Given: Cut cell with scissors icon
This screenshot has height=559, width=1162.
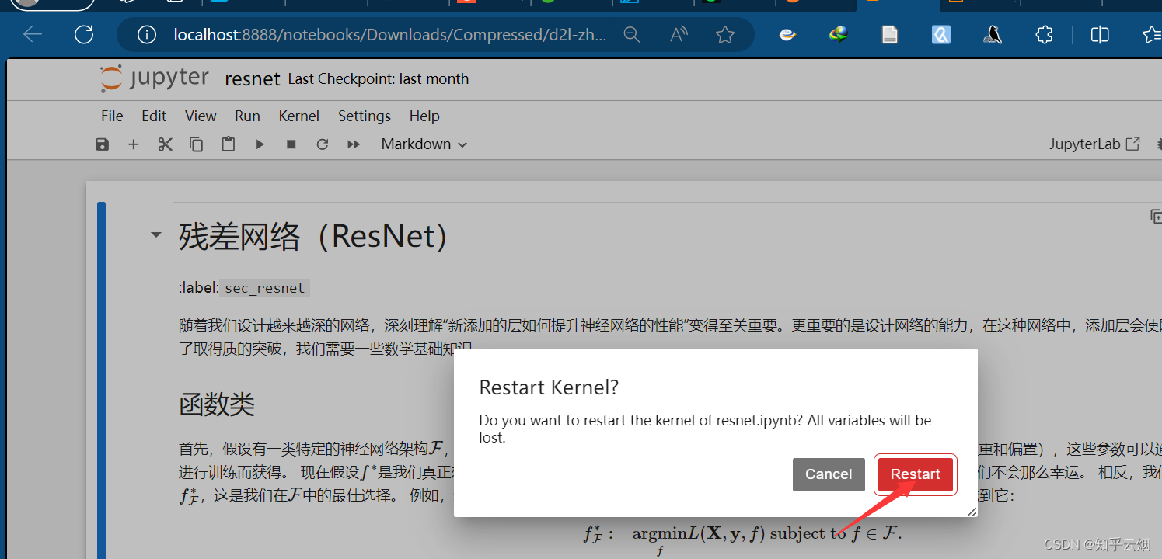Looking at the screenshot, I should click(165, 144).
